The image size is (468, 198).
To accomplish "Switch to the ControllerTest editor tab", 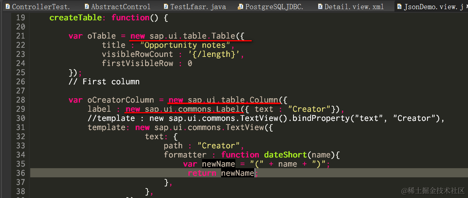I will pos(38,7).
